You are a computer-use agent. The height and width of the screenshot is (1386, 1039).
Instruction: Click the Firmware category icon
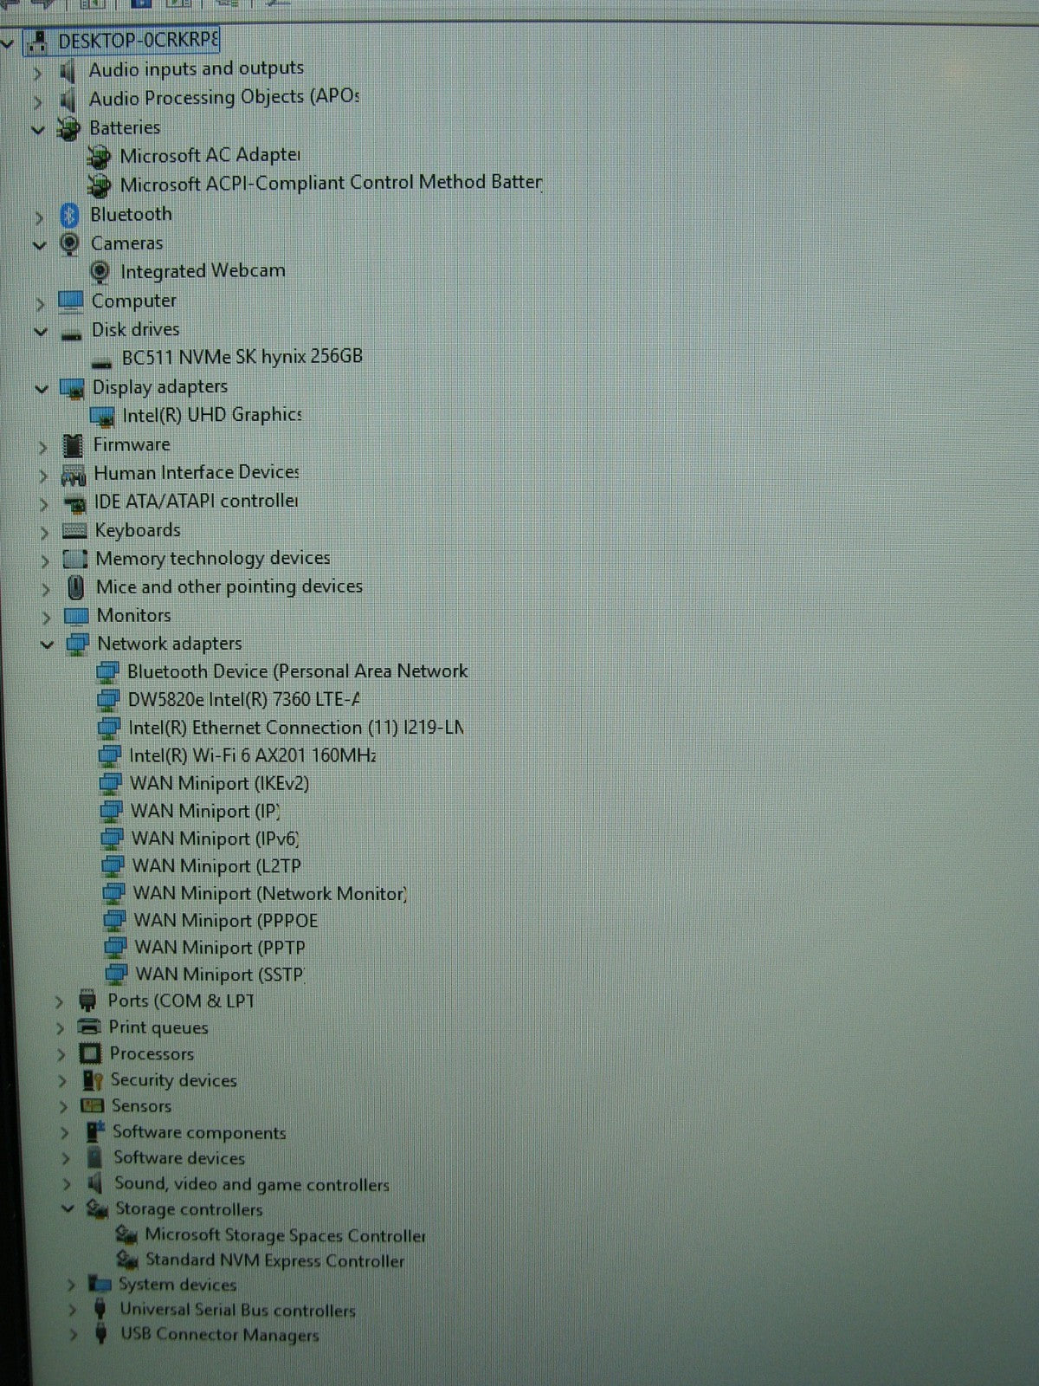pyautogui.click(x=74, y=445)
